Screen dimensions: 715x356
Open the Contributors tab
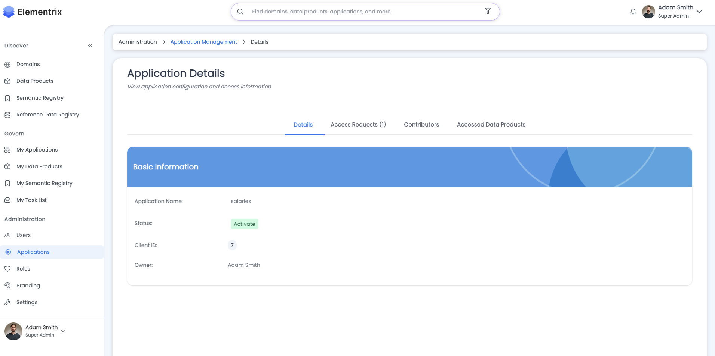pos(421,125)
